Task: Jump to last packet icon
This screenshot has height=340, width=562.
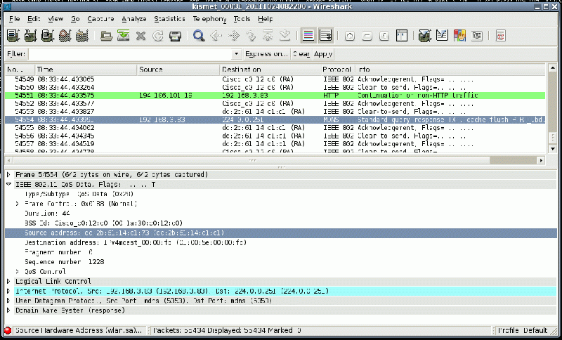Action: [x=285, y=36]
